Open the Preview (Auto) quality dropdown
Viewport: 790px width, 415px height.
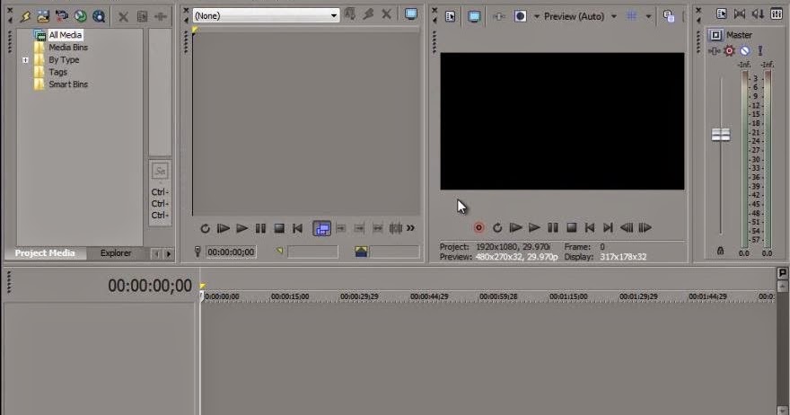click(x=581, y=17)
